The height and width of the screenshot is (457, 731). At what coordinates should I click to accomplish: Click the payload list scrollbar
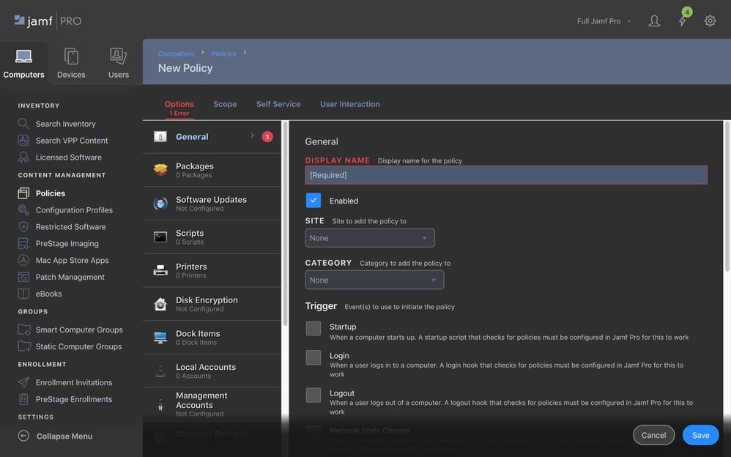coord(285,224)
